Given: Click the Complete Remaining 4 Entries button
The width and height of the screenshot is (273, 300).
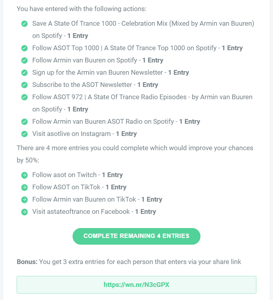Looking at the screenshot, I should pos(136,236).
